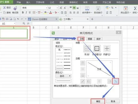Image resolution: width=138 pixels, height=104 pixels.
Task: Click the align right icon
Action: [78, 12]
